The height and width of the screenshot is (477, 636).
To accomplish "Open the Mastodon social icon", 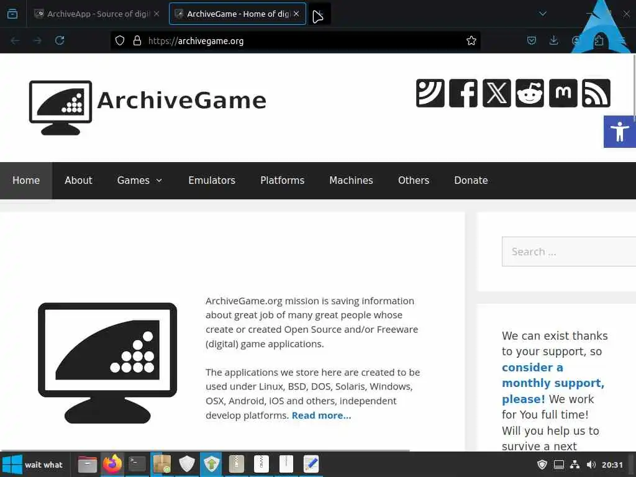I will 563,93.
